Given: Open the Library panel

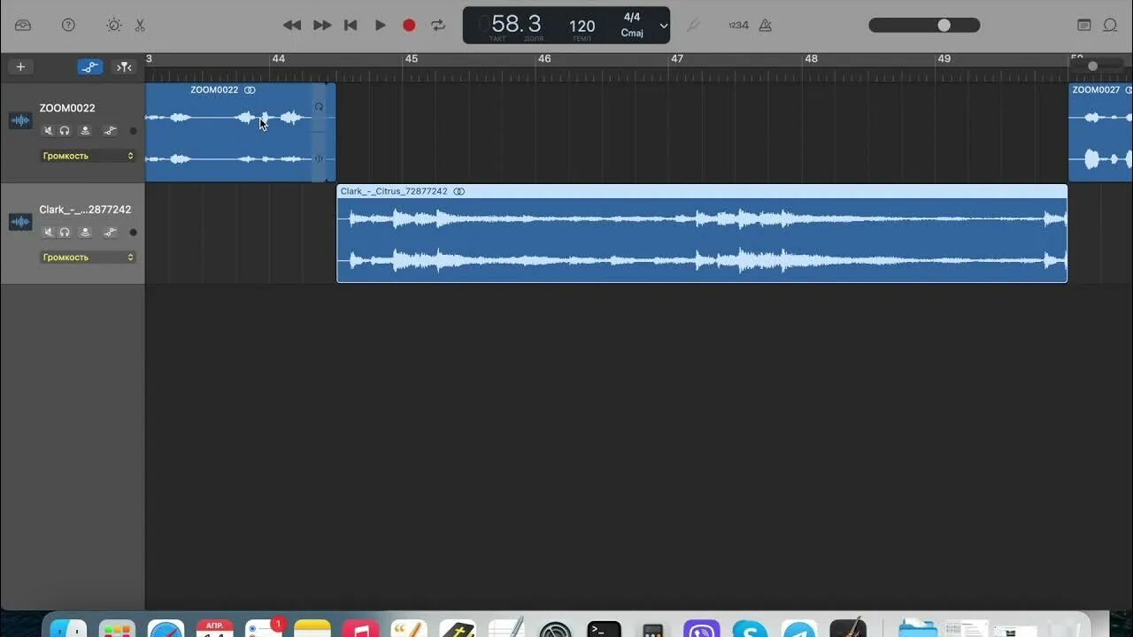Looking at the screenshot, I should coord(23,25).
